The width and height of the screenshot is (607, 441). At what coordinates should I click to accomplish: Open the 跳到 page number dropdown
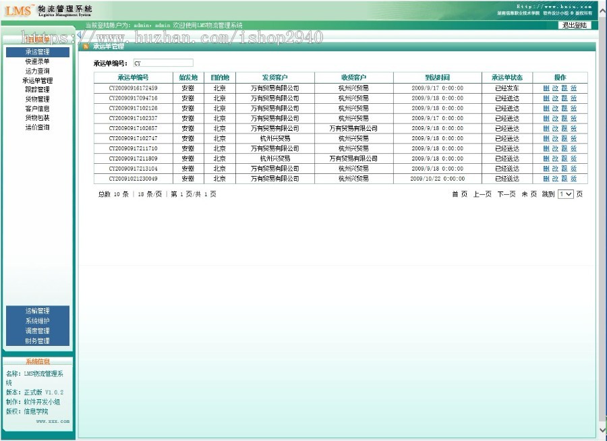coord(566,194)
